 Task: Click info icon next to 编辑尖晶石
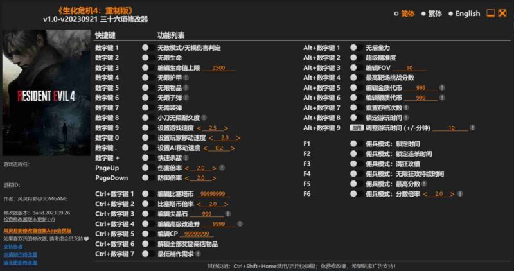(x=228, y=214)
